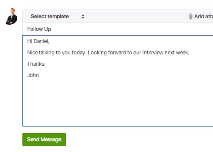Click the sender's profile avatar photo
The image size is (213, 152).
12,16
